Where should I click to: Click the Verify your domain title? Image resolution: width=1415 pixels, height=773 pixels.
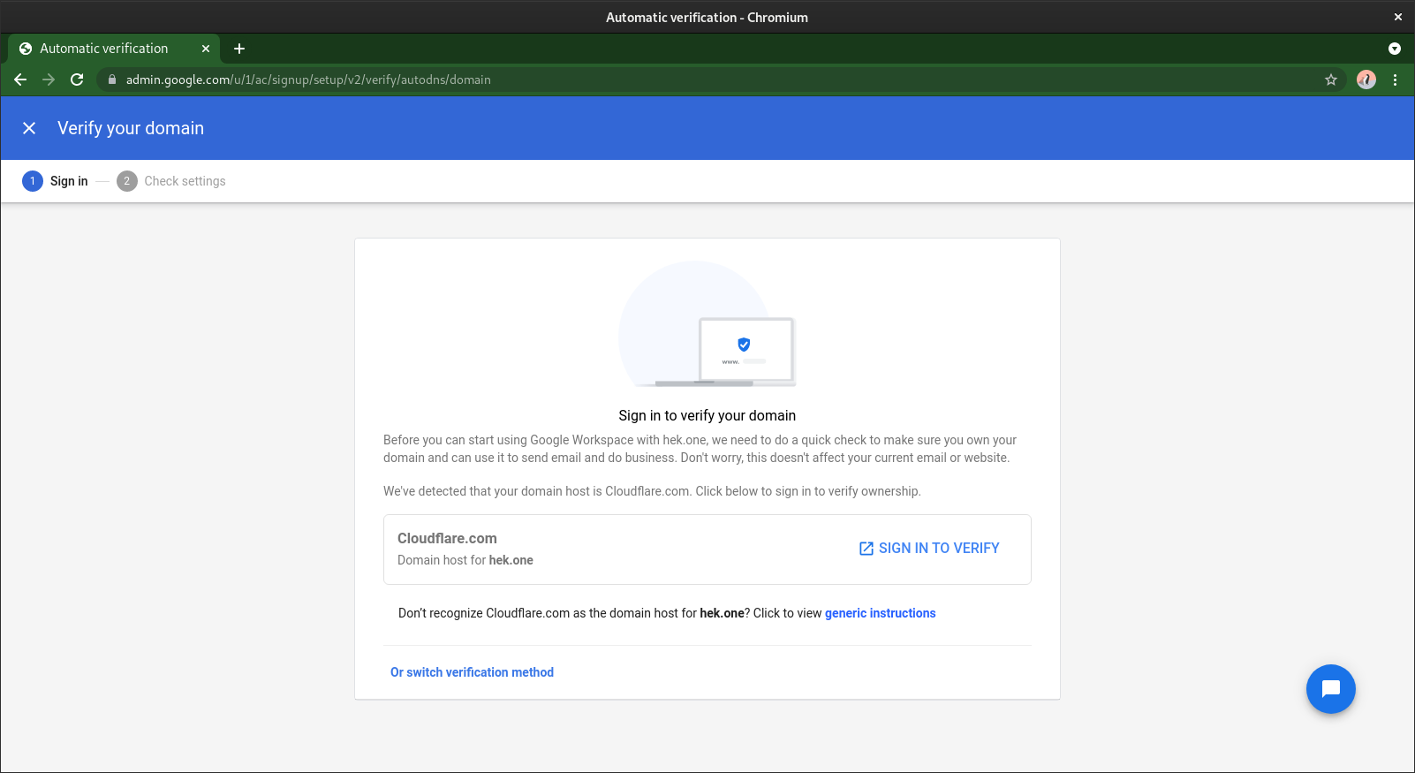tap(131, 128)
